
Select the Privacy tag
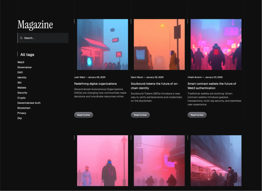(22, 113)
